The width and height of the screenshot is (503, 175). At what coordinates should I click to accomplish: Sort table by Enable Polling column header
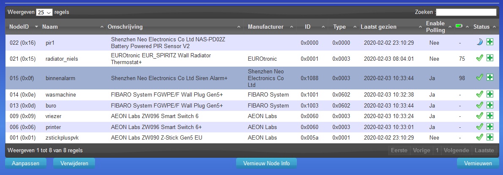coord(435,27)
